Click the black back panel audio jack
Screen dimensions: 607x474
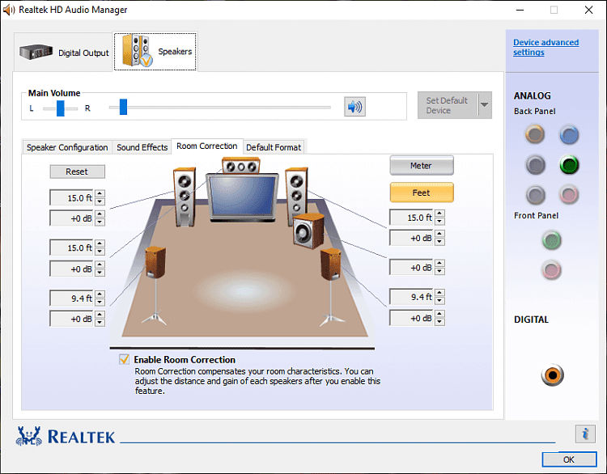pyautogui.click(x=536, y=165)
